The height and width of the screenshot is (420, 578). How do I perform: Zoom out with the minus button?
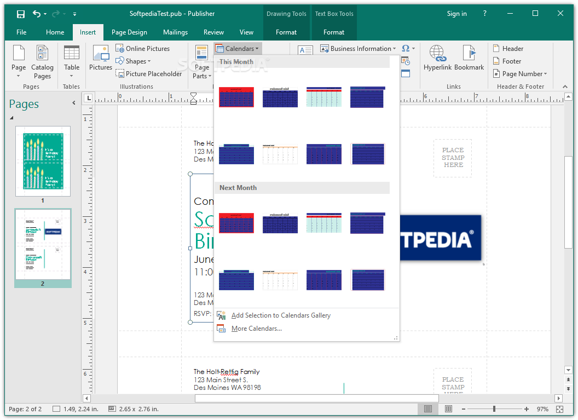[x=464, y=409]
